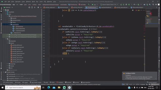Screen dimensions: 161x90
Task: Open Microsoft Edge from taskbar
Action: (x=49, y=87)
